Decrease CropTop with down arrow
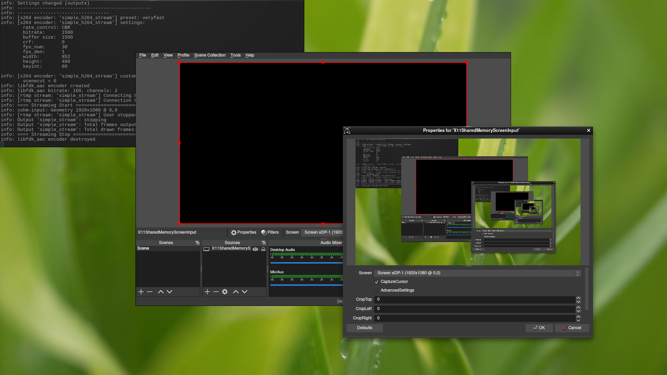 [x=578, y=301]
